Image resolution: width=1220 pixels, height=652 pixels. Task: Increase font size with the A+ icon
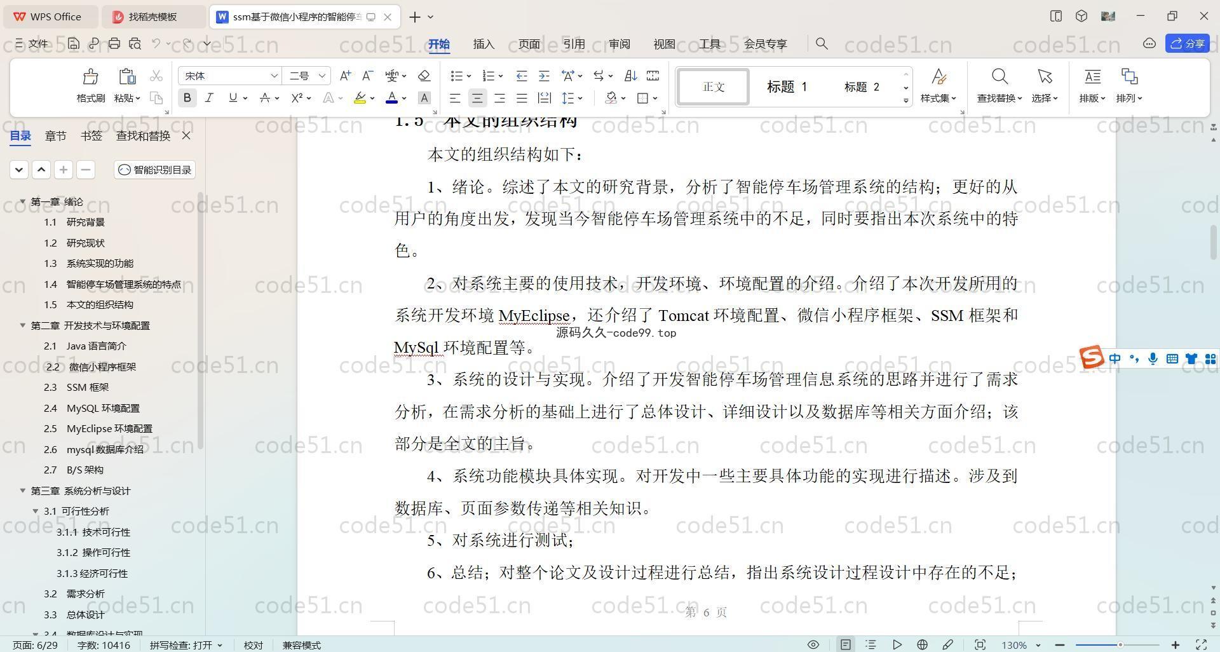point(345,76)
